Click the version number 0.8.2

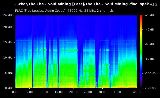(x=153, y=4)
